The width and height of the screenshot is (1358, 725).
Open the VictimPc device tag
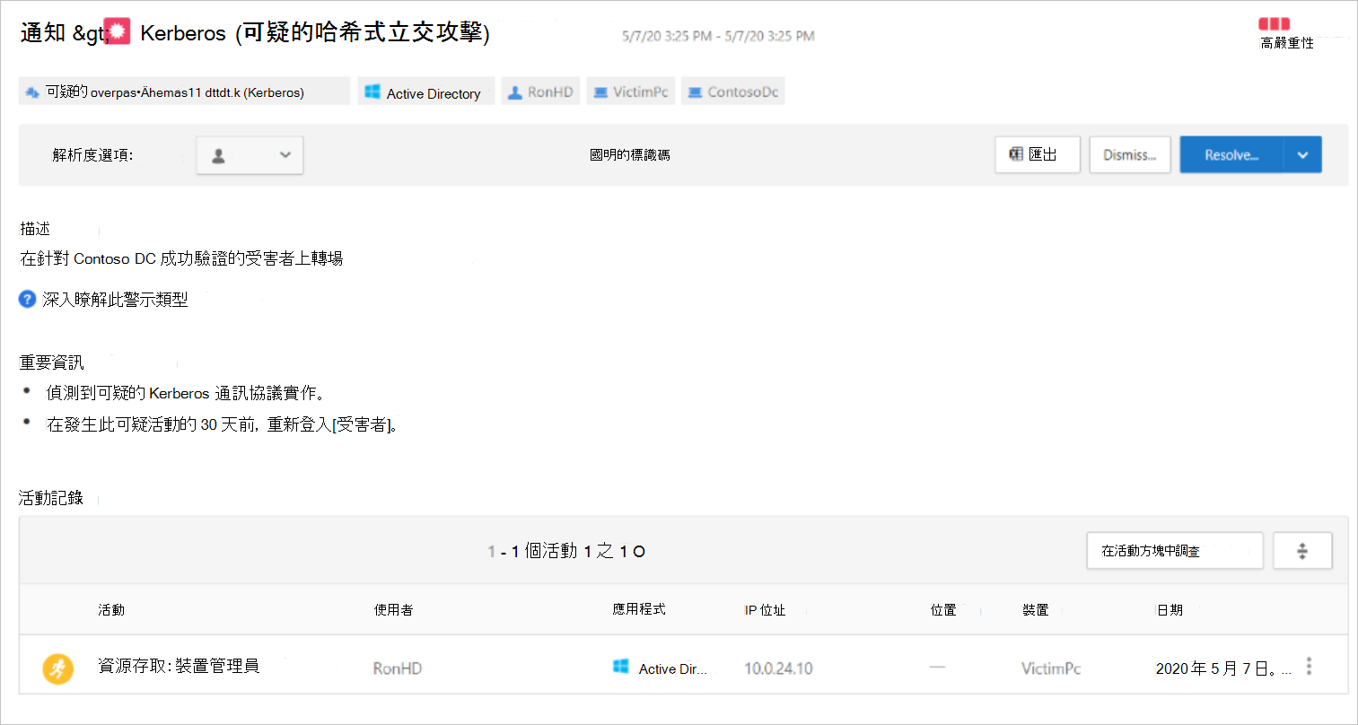[631, 92]
